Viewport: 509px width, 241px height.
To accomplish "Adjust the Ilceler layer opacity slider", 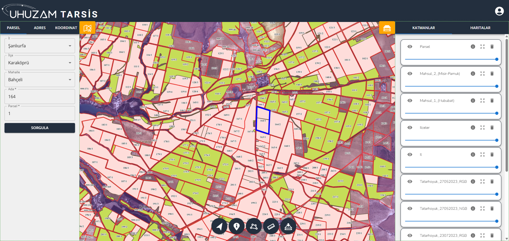I will tap(451, 140).
